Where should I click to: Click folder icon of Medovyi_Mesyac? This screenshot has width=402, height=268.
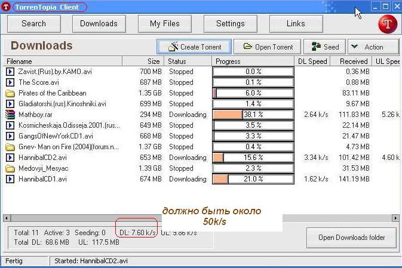point(10,168)
